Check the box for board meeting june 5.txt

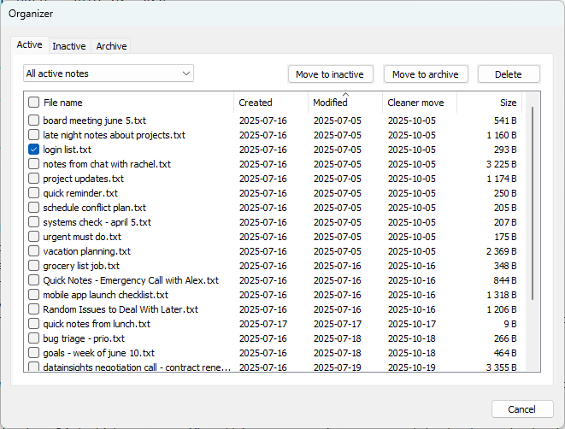pyautogui.click(x=33, y=120)
